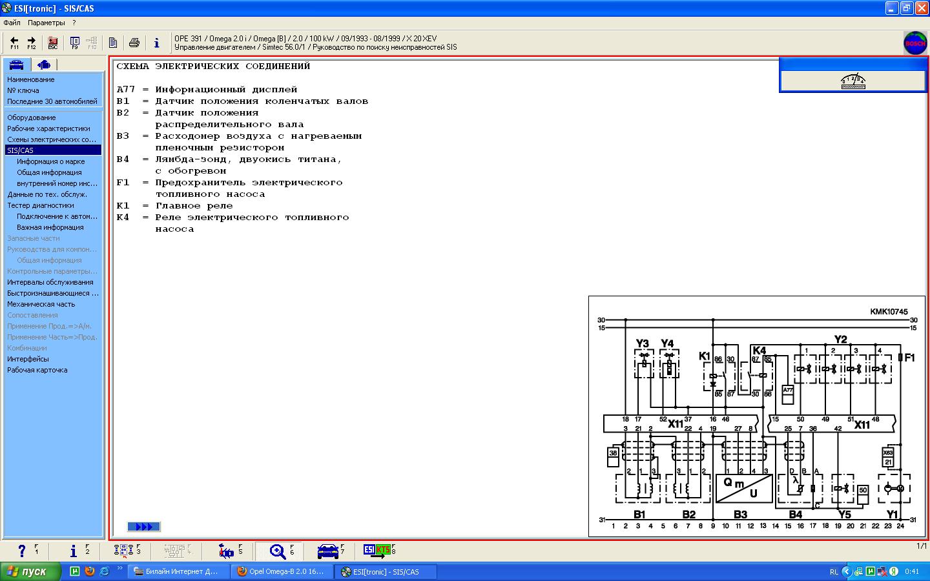Click the F9 contents list toolbar icon
930x581 pixels.
tap(75, 43)
